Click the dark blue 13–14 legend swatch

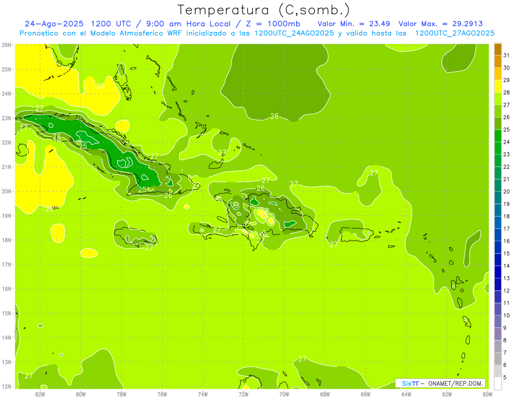[x=498, y=272]
